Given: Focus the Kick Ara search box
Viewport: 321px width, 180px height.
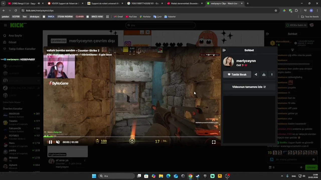Looking at the screenshot, I should tap(160, 25).
